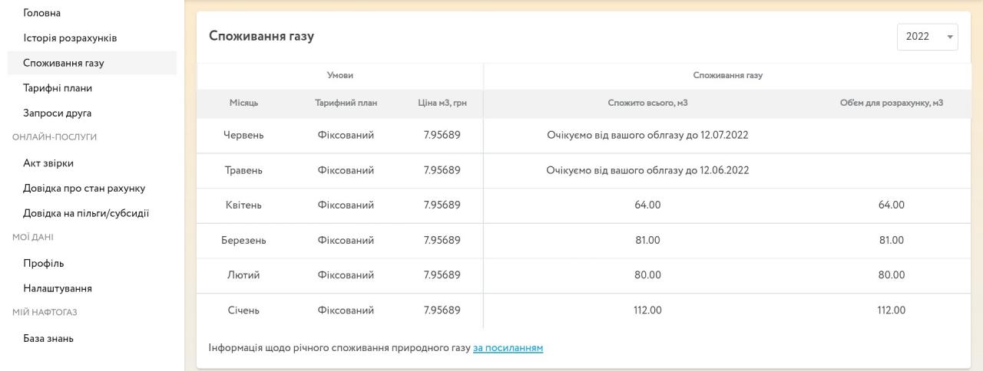
Task: Open Акт звірки service
Action: pyautogui.click(x=48, y=163)
